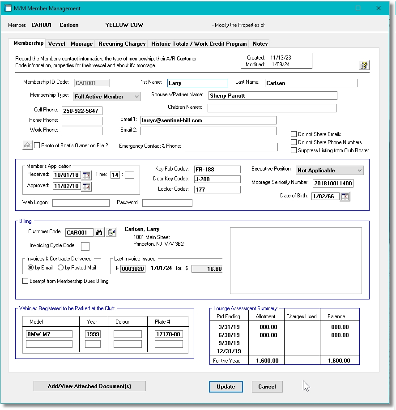Open calendar picker for Received date
Screen dimensions: 396x410
click(86, 175)
